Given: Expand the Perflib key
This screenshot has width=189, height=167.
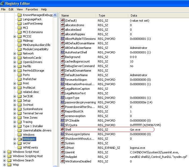Looking at the screenshot, I should click(14, 66).
